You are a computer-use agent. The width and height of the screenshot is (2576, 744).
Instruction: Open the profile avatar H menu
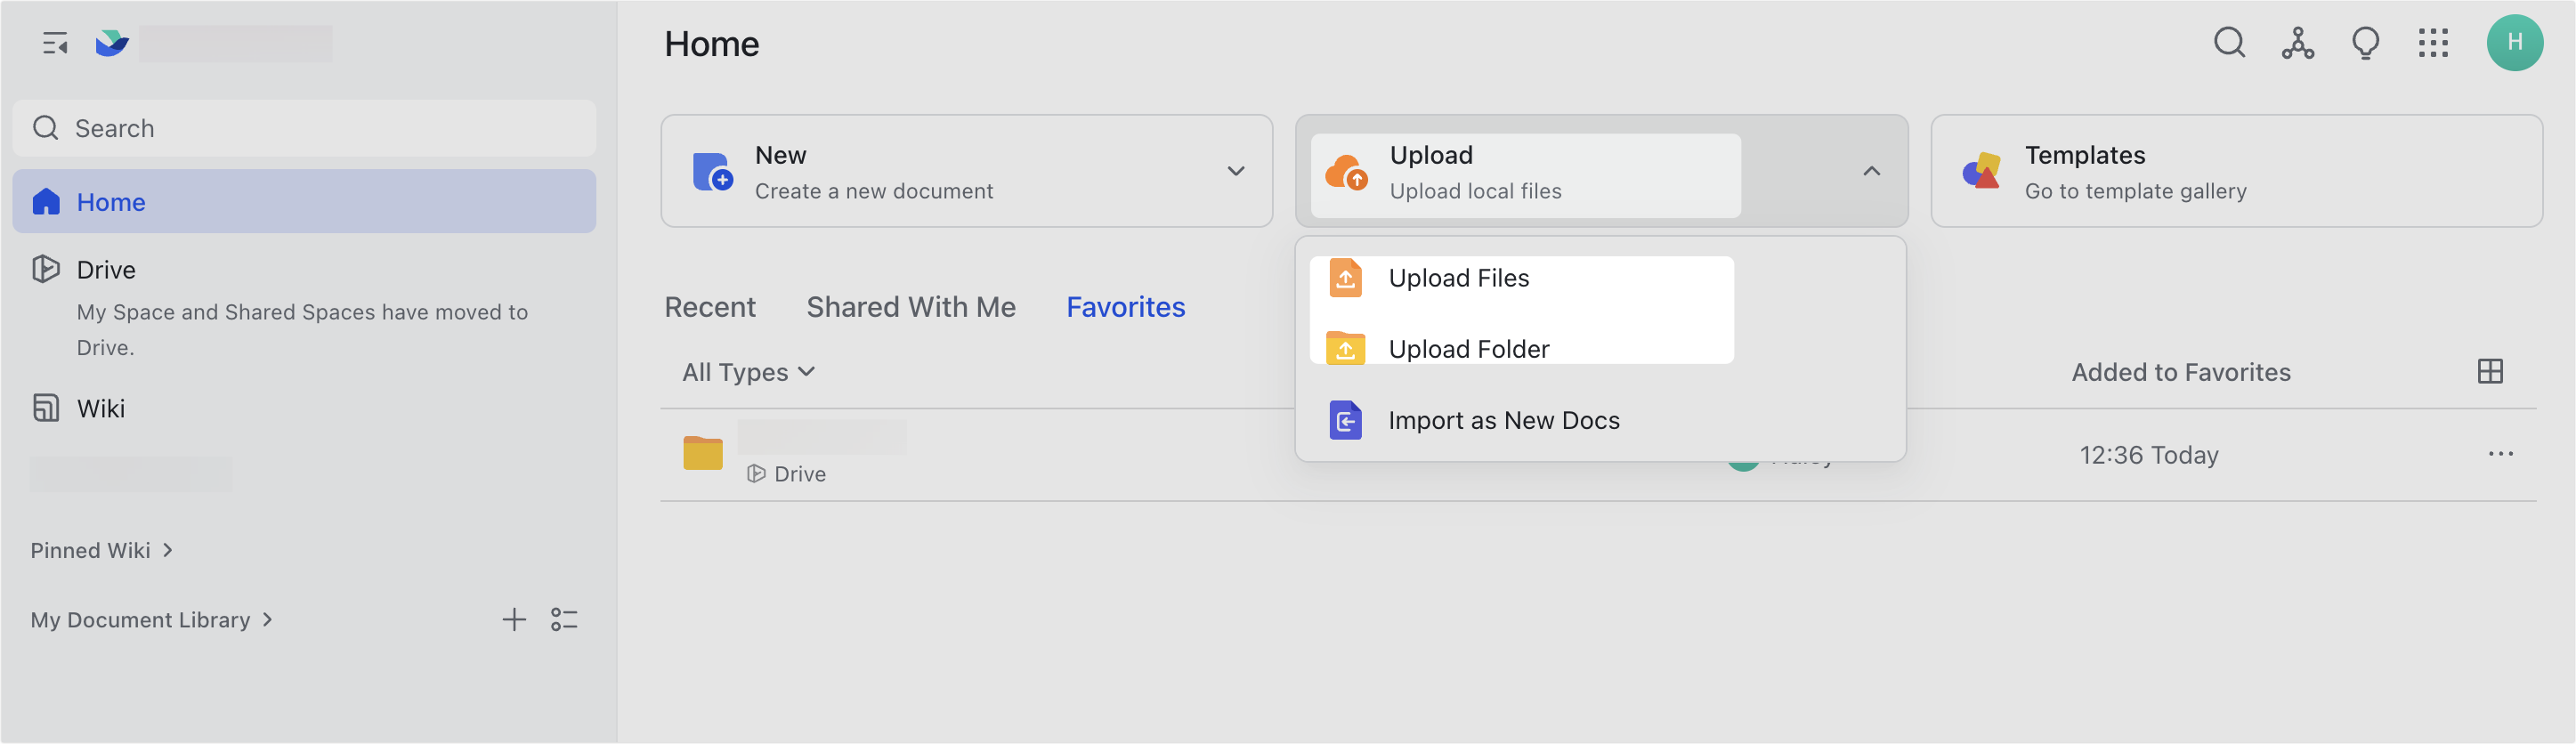tap(2514, 43)
